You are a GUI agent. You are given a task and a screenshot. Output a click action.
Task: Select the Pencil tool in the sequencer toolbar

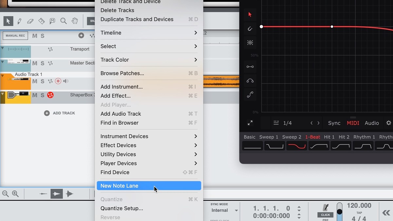pos(19,21)
